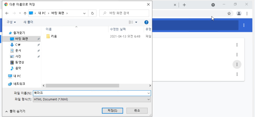Go forward in the save dialog

coord(14,13)
